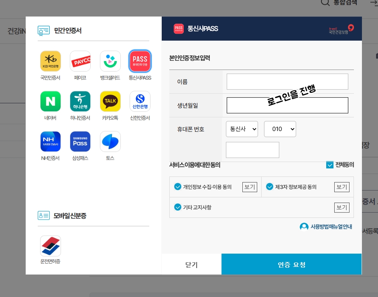Click the 국민건강보험 logo in the header
Viewport: 378px width, 297px height.
341,29
